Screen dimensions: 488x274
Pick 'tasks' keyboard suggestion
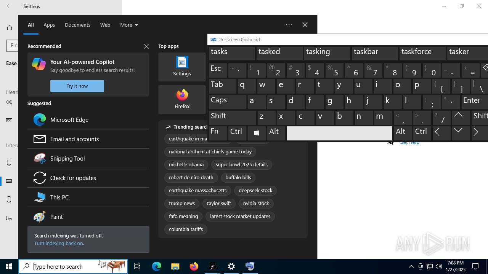click(x=232, y=53)
